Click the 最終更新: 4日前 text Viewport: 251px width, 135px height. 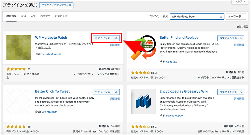[x=235, y=72]
